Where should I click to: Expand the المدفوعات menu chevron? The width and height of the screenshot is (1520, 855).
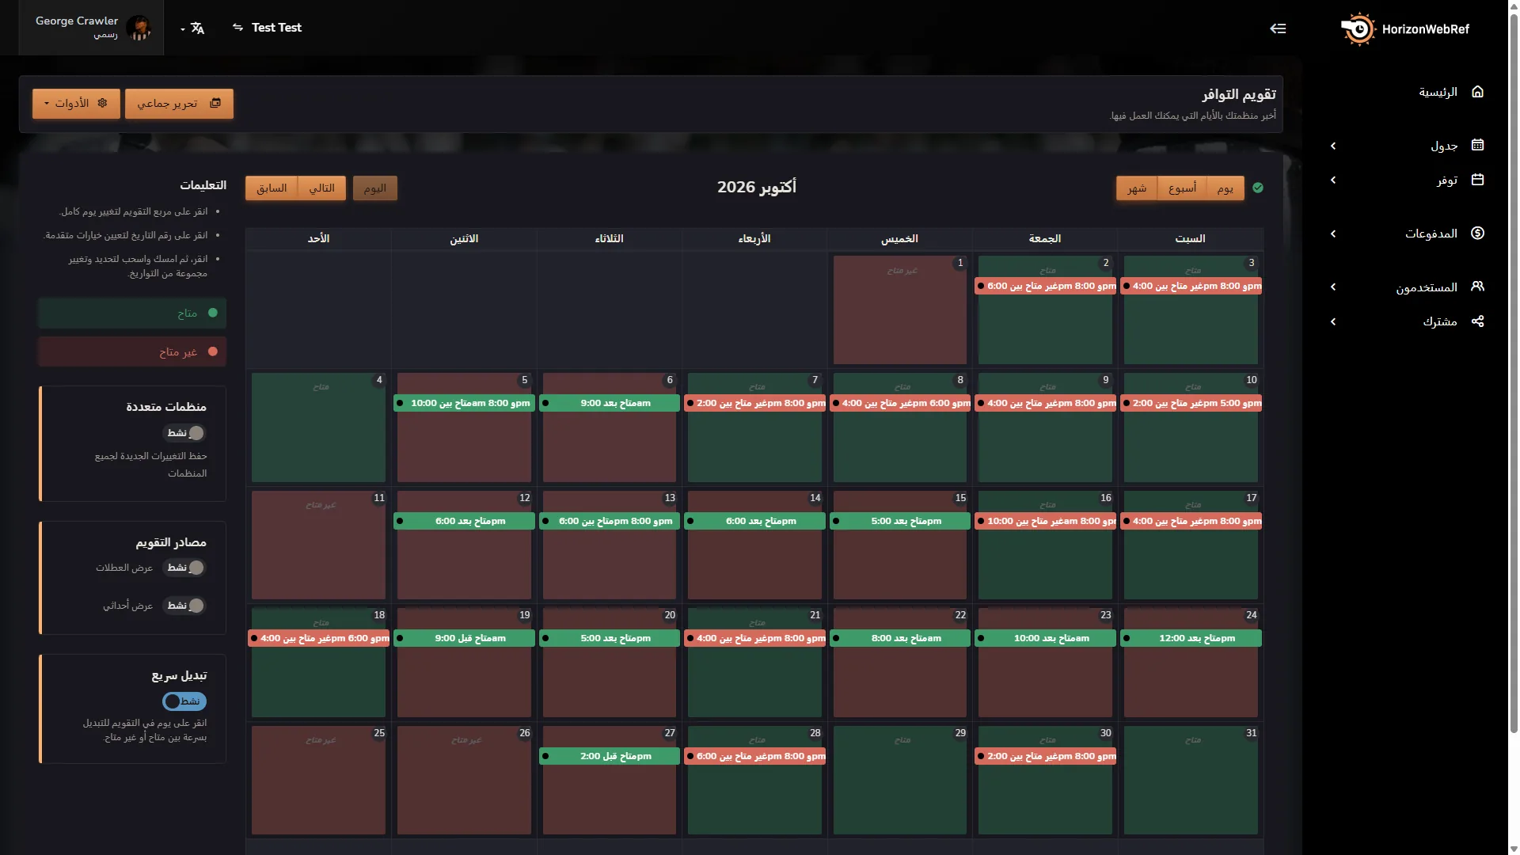click(x=1333, y=234)
